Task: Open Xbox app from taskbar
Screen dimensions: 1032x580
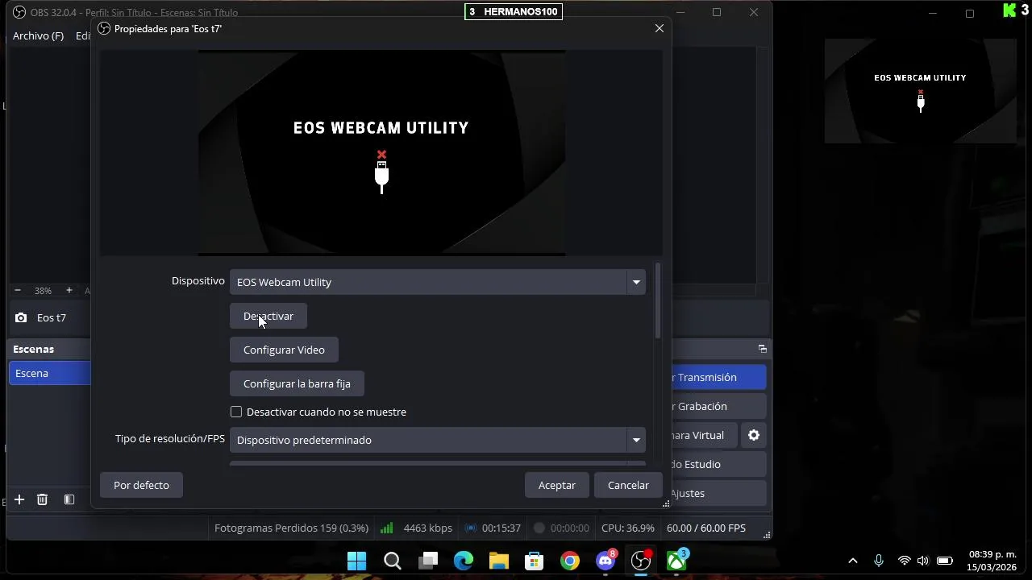Action: (x=676, y=561)
